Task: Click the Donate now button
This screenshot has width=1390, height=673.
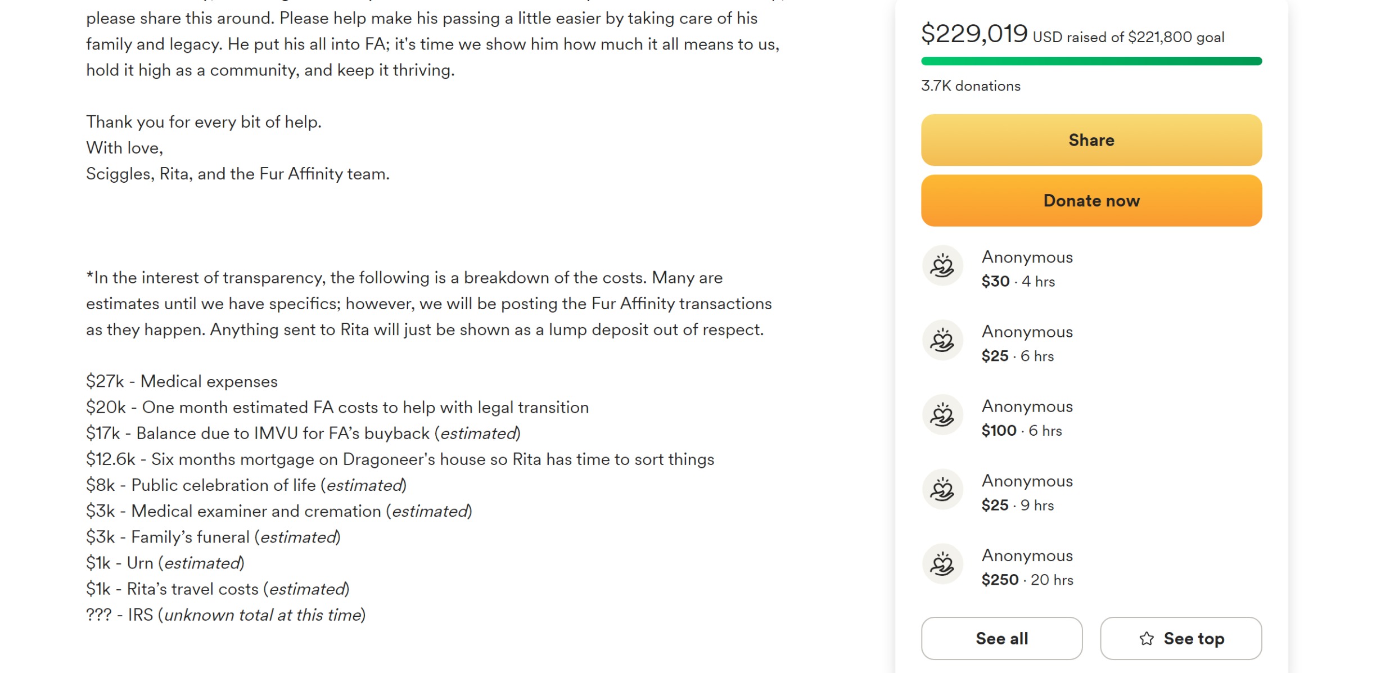Action: coord(1091,201)
